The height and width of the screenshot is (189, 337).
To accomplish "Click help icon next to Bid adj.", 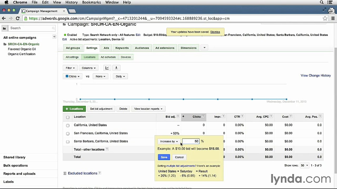I will pos(178,117).
